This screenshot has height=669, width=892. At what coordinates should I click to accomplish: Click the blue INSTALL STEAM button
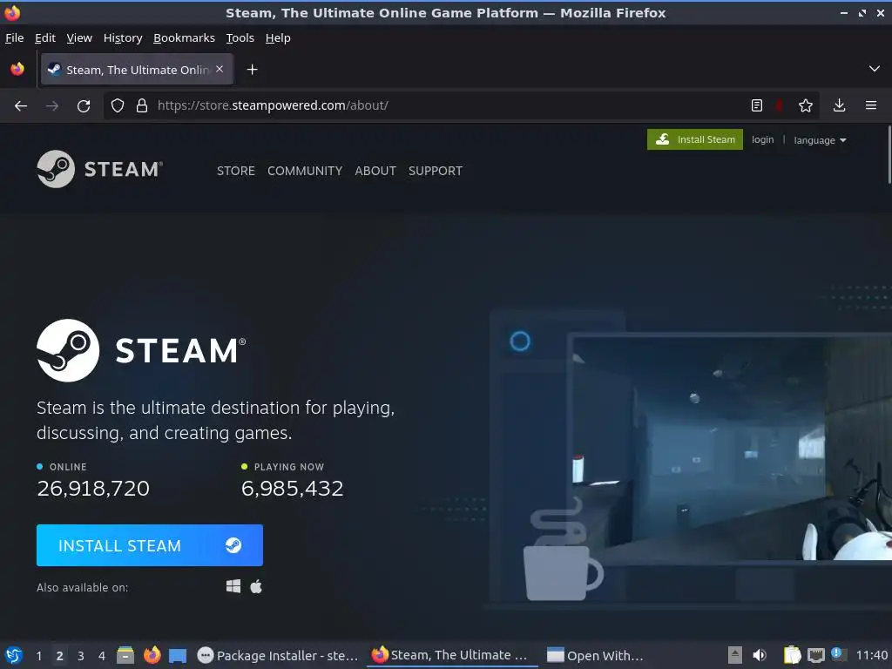coord(150,545)
